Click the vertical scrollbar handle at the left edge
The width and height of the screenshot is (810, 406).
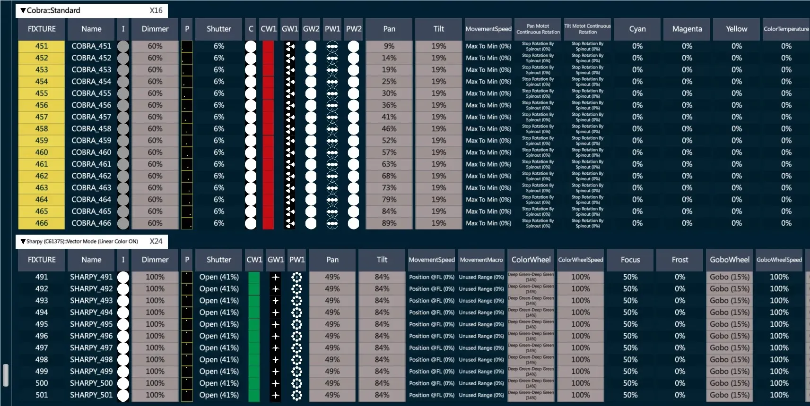(5, 375)
